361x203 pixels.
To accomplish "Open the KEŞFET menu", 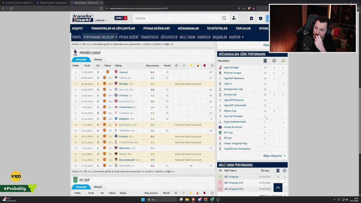I will click(77, 28).
